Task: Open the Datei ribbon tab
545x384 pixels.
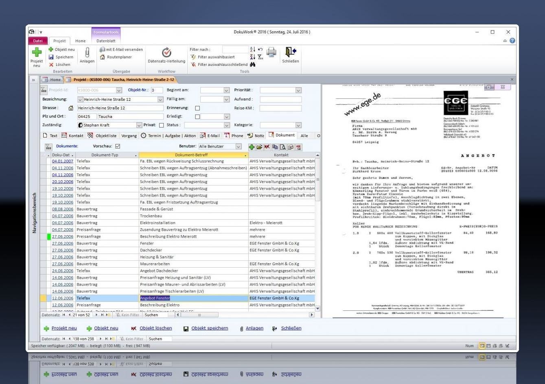Action: (38, 41)
